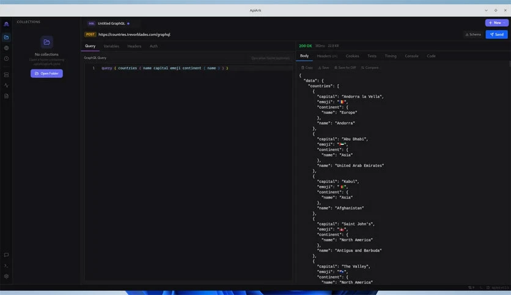The image size is (511, 295).
Task: Click "Antigua and Barbuda" name value
Action: point(358,251)
